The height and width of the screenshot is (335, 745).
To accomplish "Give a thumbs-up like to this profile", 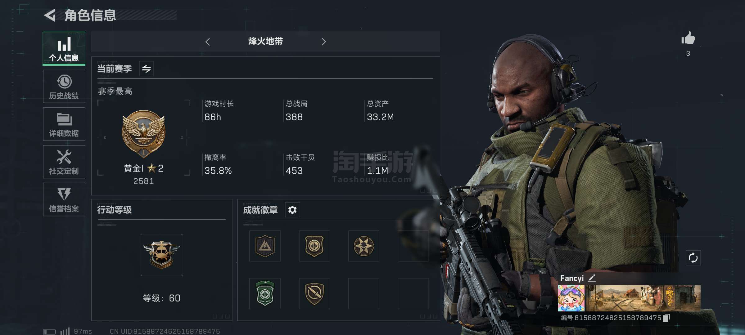I will 688,38.
